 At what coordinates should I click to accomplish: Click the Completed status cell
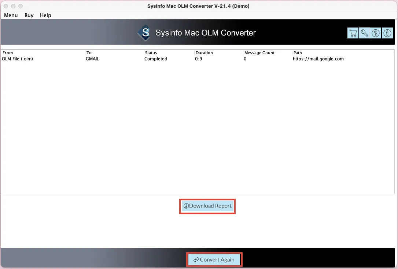[156, 59]
